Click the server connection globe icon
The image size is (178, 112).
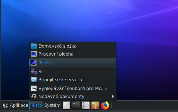point(34,80)
